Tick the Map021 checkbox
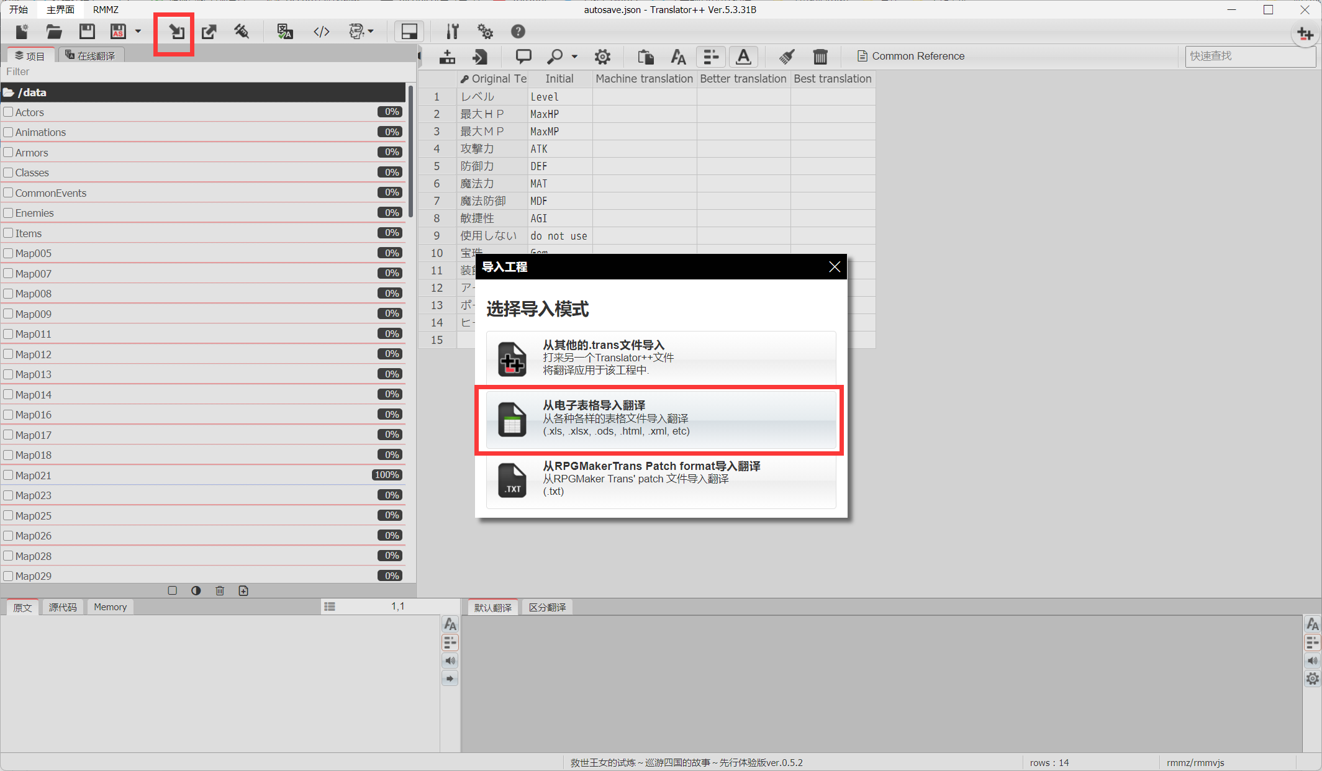Screen dimensions: 1322x771 (x=9, y=475)
